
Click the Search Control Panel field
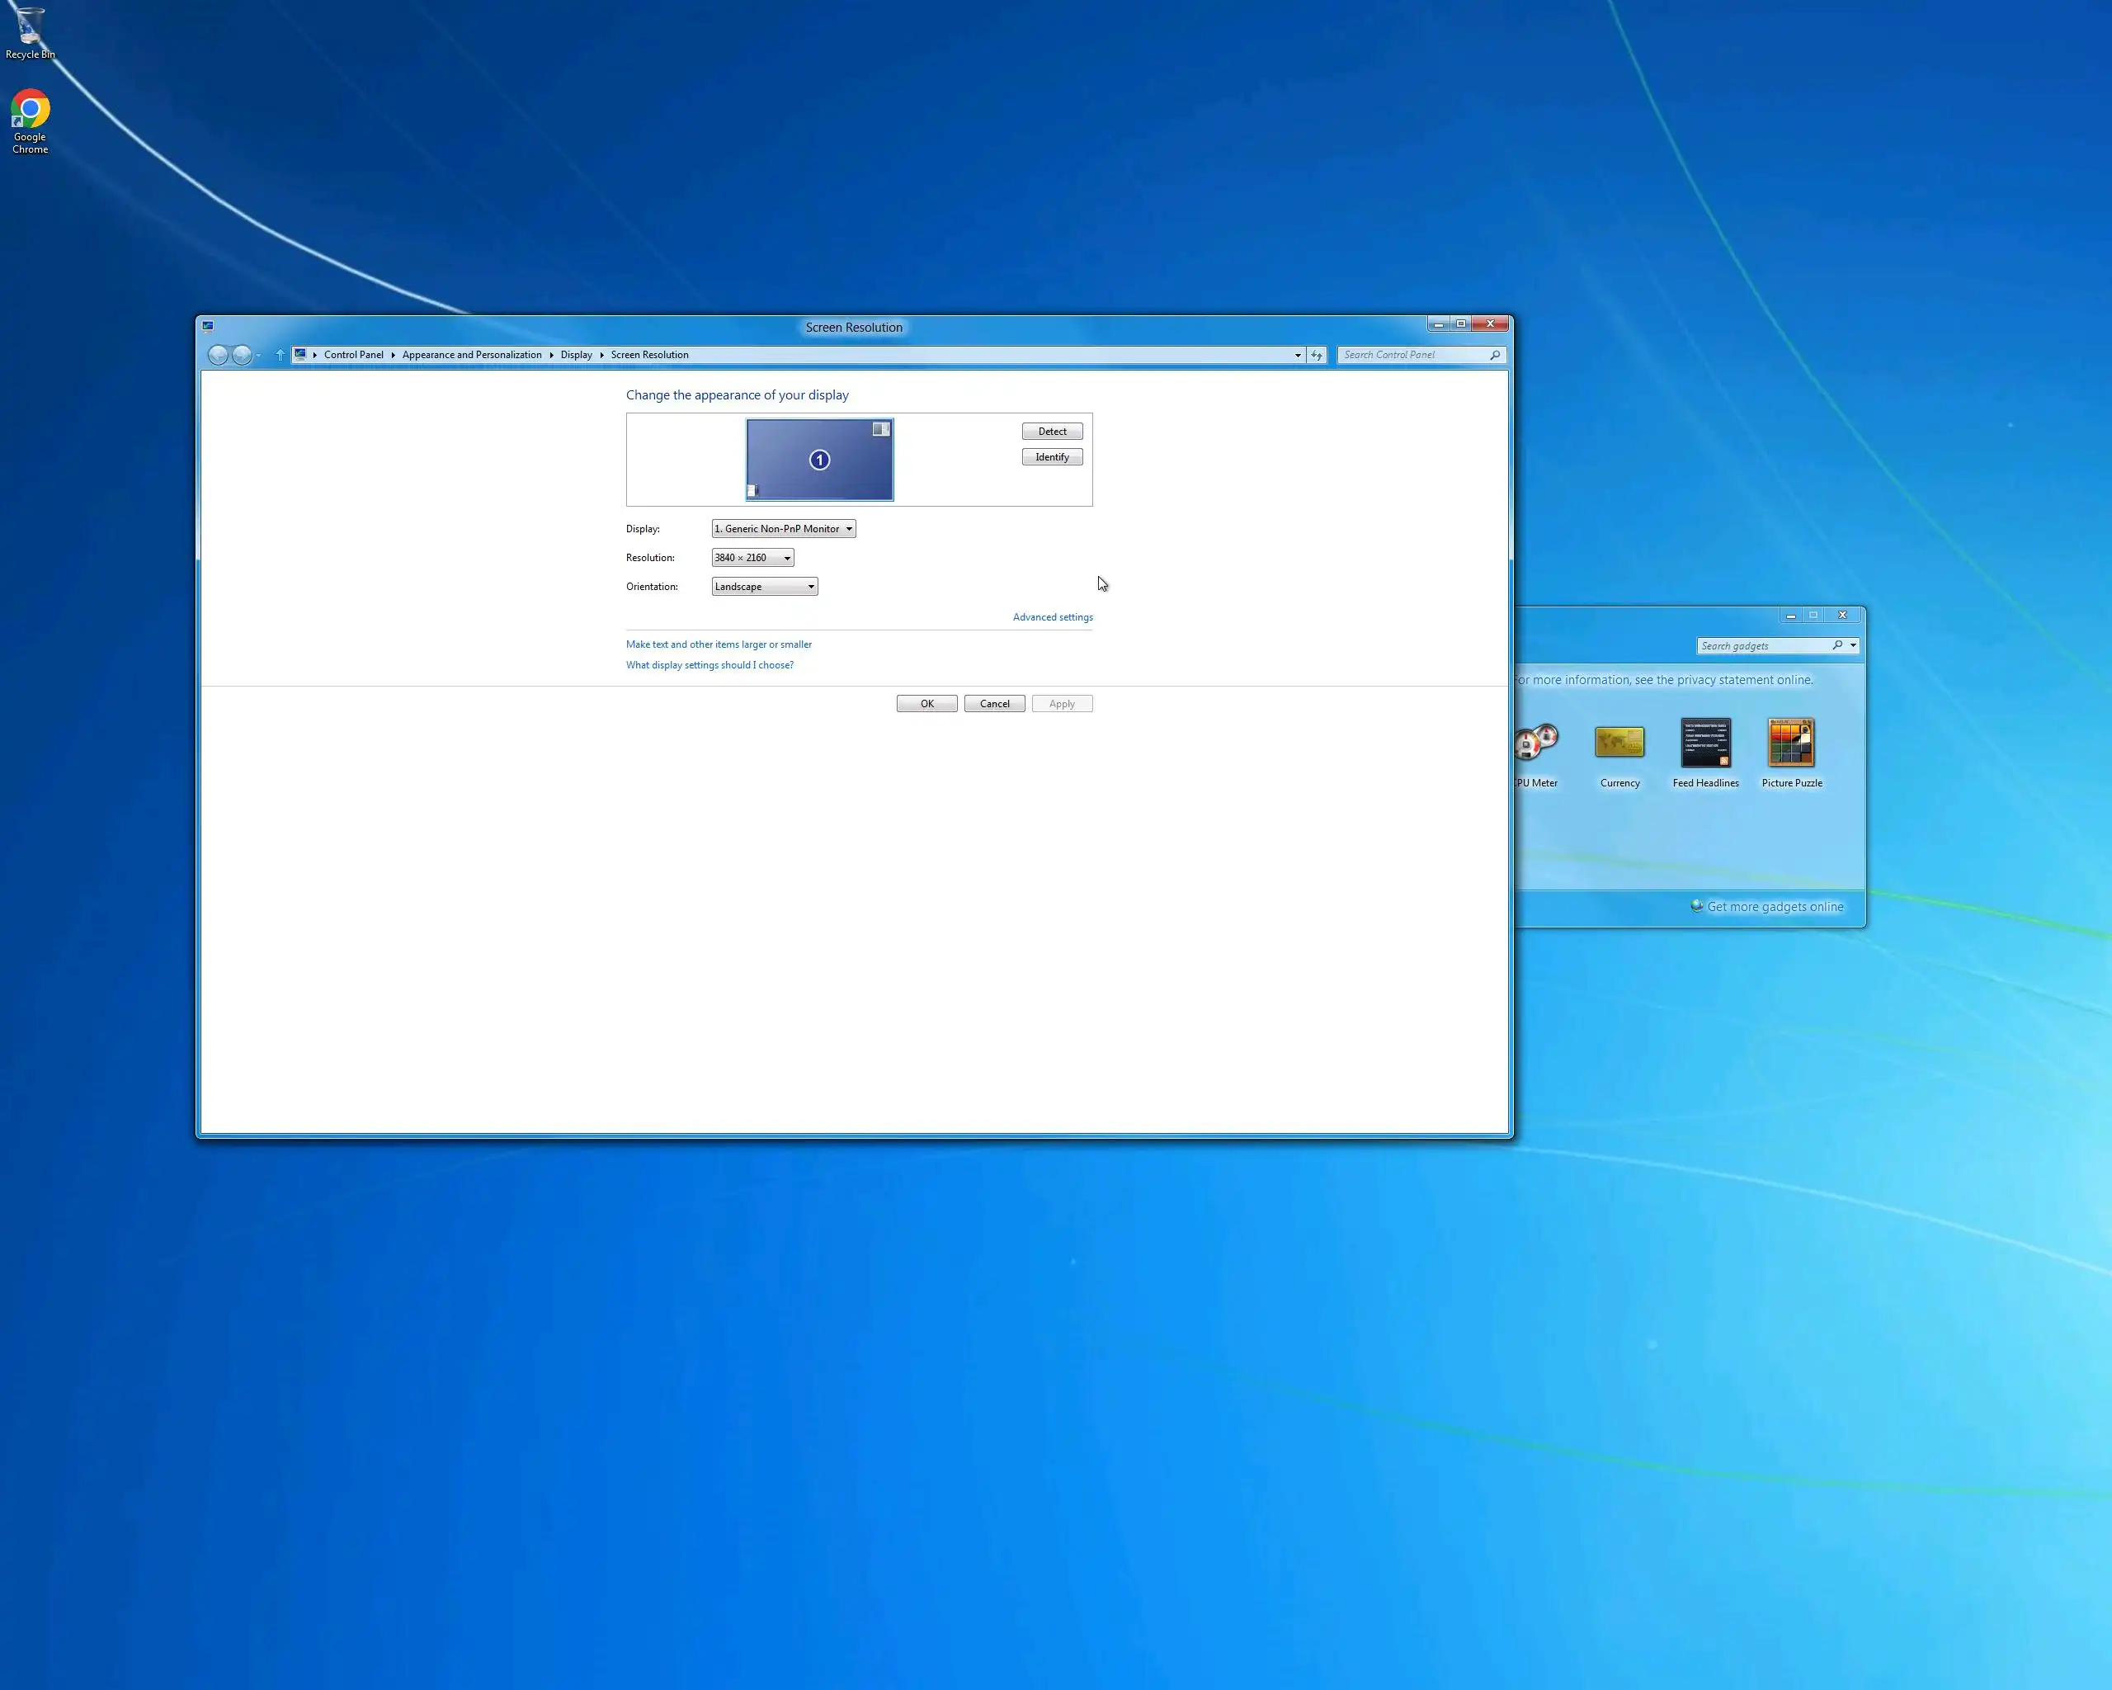click(1413, 356)
